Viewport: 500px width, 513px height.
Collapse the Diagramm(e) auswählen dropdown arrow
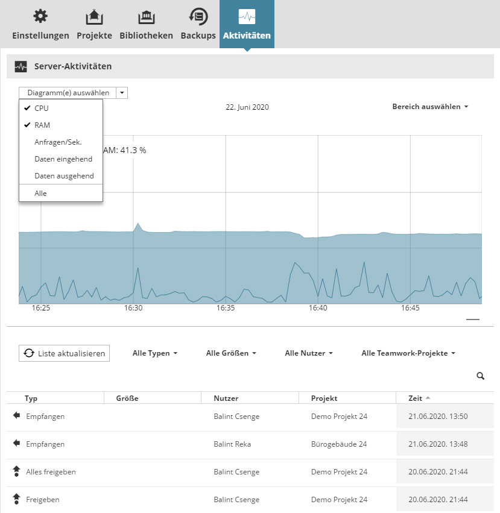122,93
